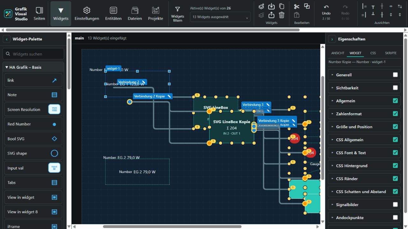This screenshot has width=408, height=229.
Task: Switch to the CSS tab
Action: (373, 53)
